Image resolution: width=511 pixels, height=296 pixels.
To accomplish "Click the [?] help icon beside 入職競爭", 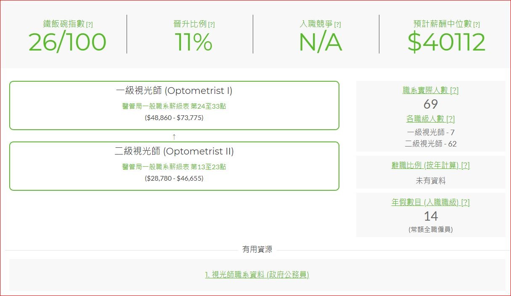I will tap(337, 25).
